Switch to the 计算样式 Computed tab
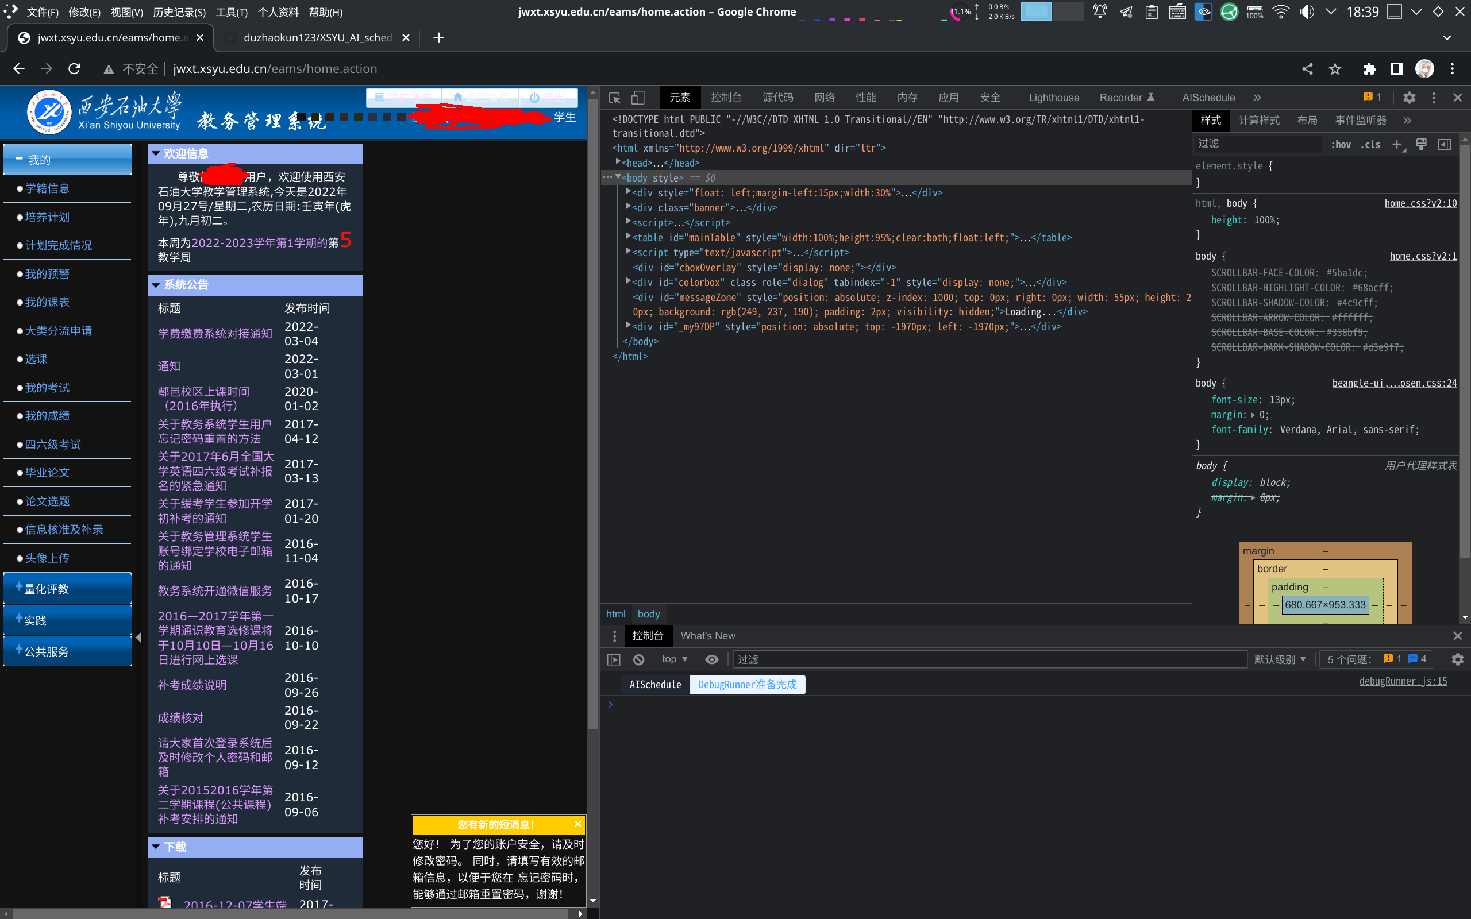Screen dimensions: 1471x919 (1259, 121)
